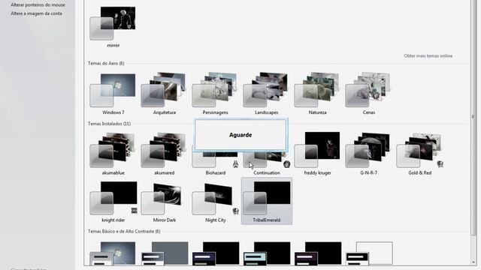481x270 pixels.
Task: Click the Continuation theme label
Action: [266, 173]
